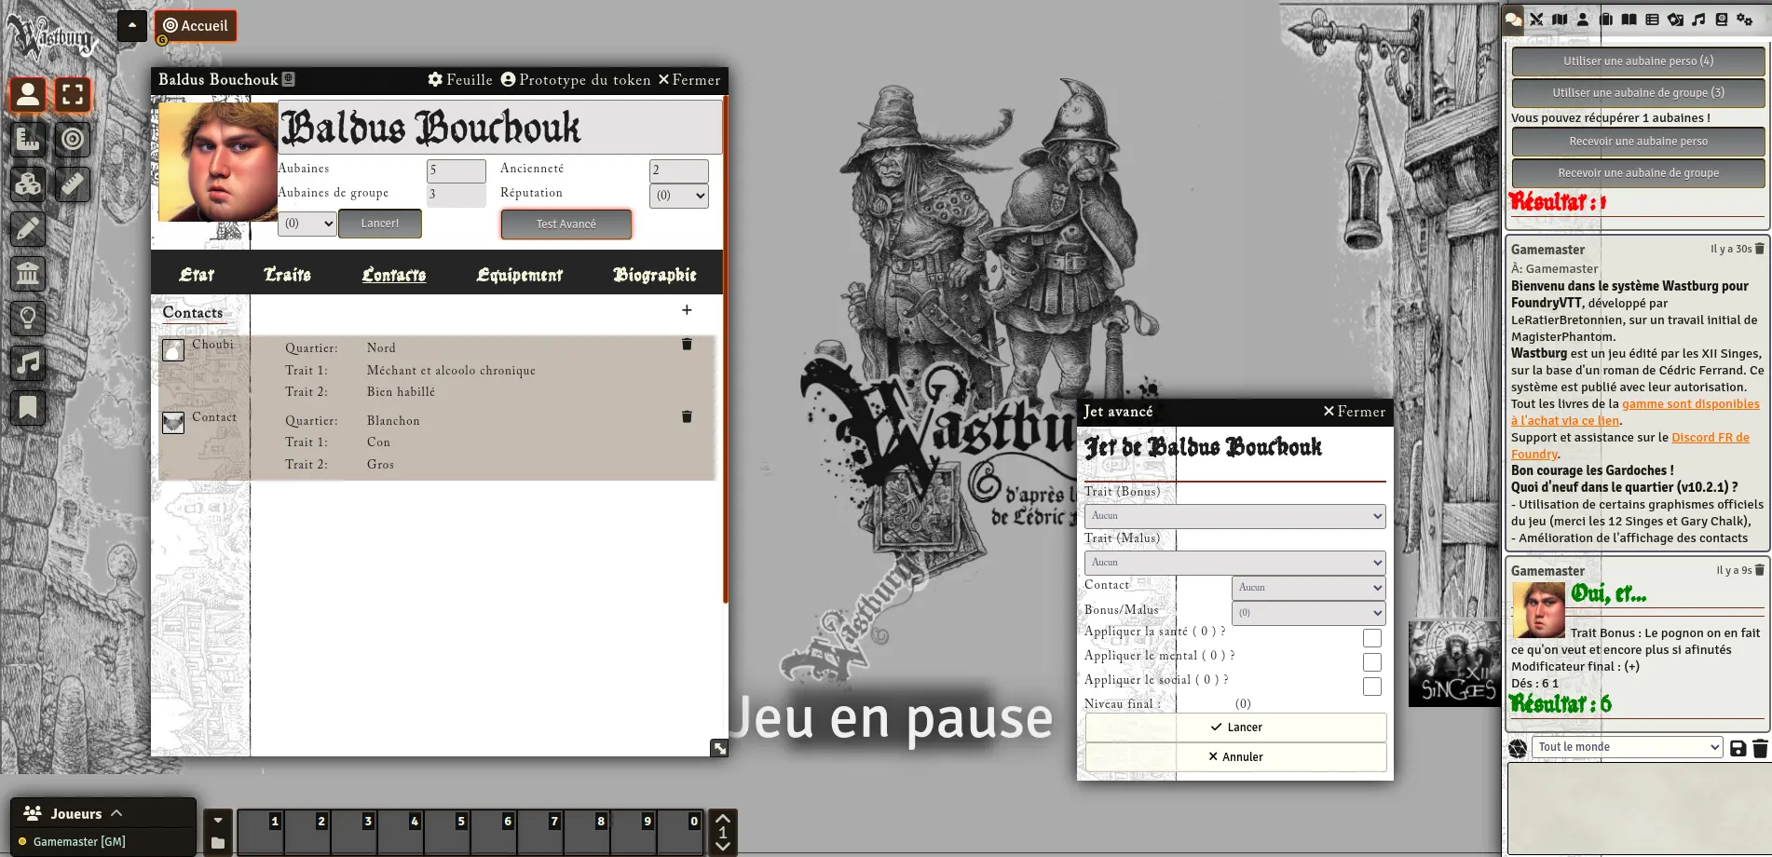Click the Aubaines value field
This screenshot has width=1772, height=857.
click(457, 170)
